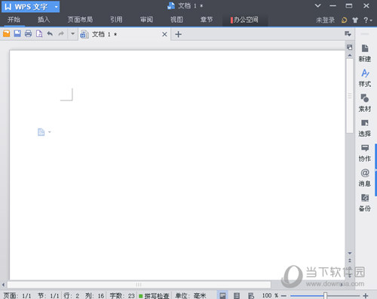This screenshot has height=299, width=377.
Task: Click 行: 2 in status bar
Action: tap(72, 295)
